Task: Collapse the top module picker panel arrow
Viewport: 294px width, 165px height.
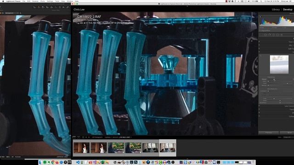Action: [x=187, y=6]
